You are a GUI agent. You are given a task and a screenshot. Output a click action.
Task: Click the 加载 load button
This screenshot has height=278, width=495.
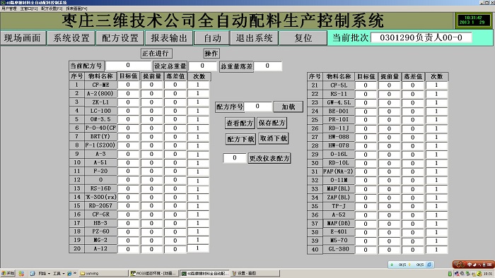[289, 107]
